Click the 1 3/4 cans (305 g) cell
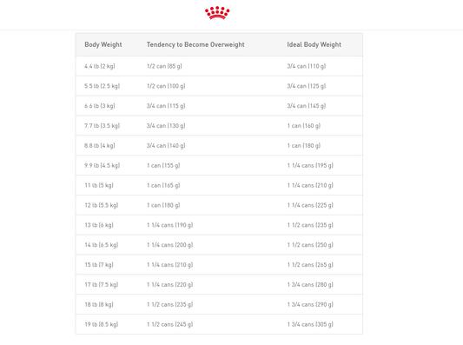 310,324
